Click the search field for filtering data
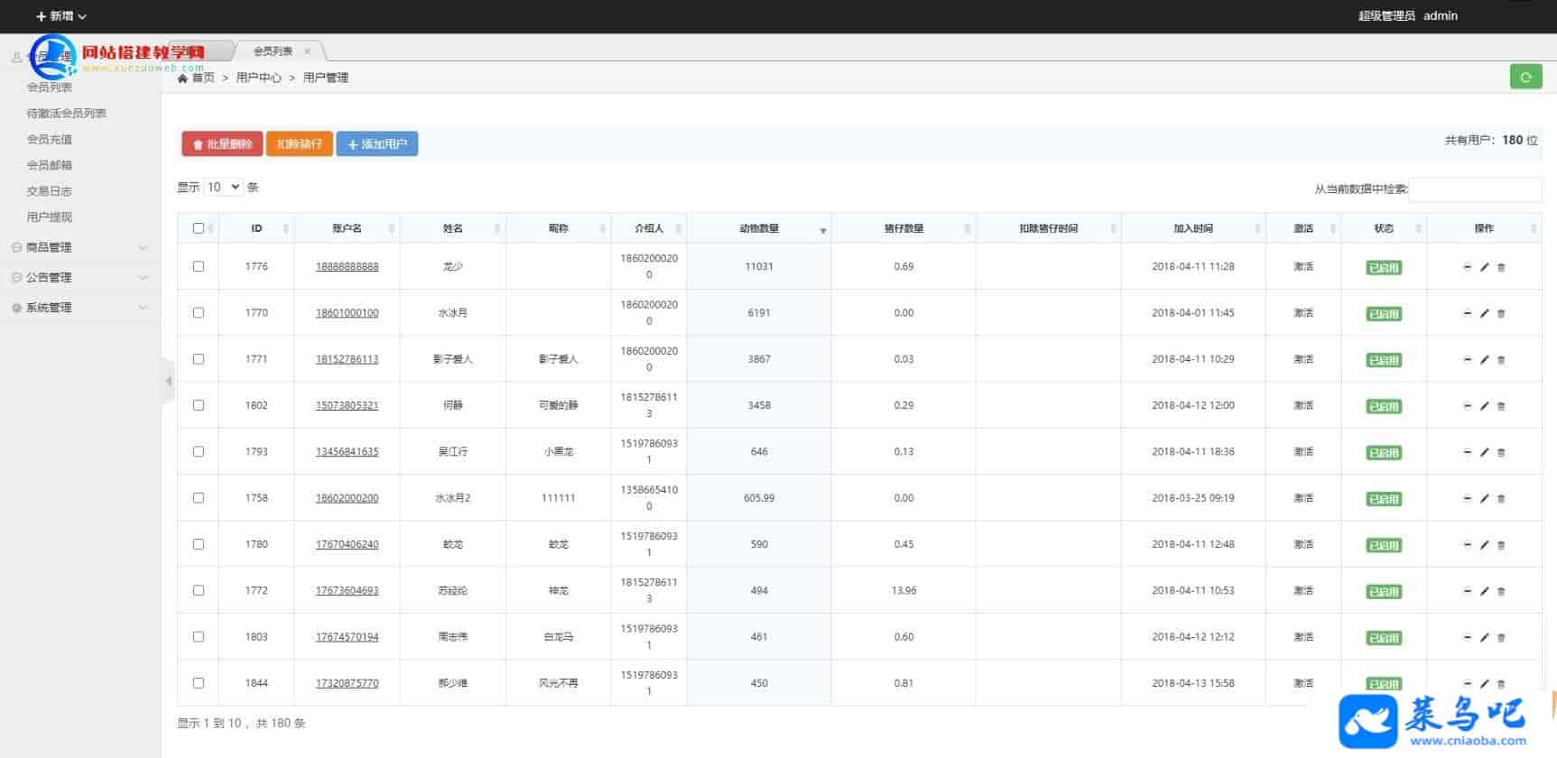This screenshot has width=1557, height=758. pos(1474,189)
